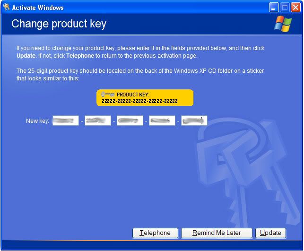Click the maximize button in title bar
The width and height of the screenshot is (304, 251).
(285, 8)
